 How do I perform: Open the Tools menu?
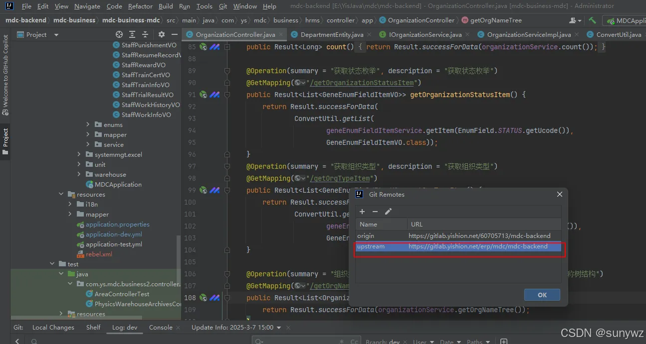tap(204, 6)
